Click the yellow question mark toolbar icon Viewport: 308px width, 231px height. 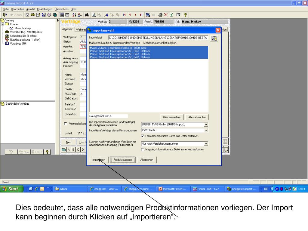click(x=185, y=15)
